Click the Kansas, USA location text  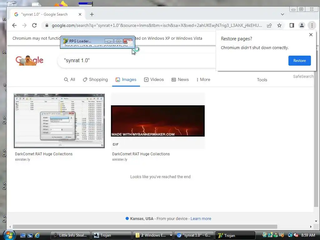(142, 218)
